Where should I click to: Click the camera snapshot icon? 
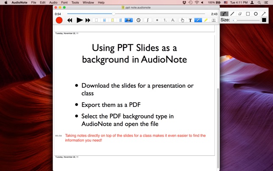(214, 20)
